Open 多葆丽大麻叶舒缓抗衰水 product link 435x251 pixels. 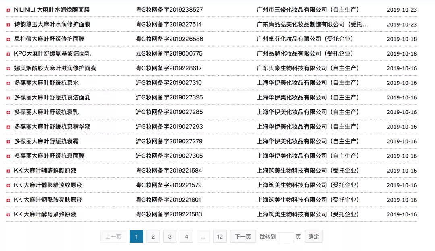tap(46, 83)
